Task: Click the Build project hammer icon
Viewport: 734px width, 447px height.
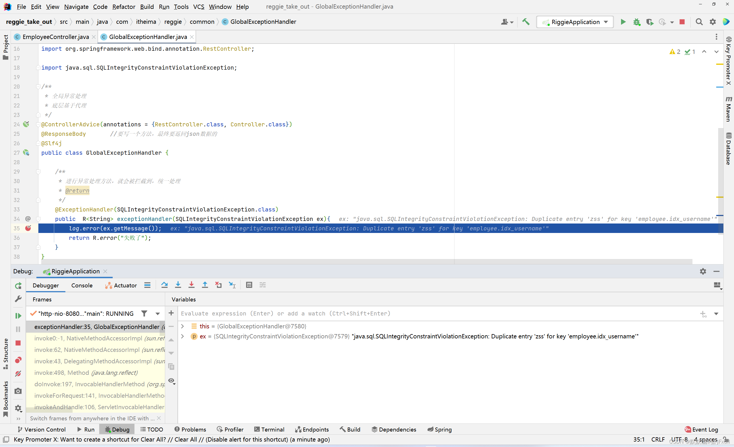Action: pos(526,22)
